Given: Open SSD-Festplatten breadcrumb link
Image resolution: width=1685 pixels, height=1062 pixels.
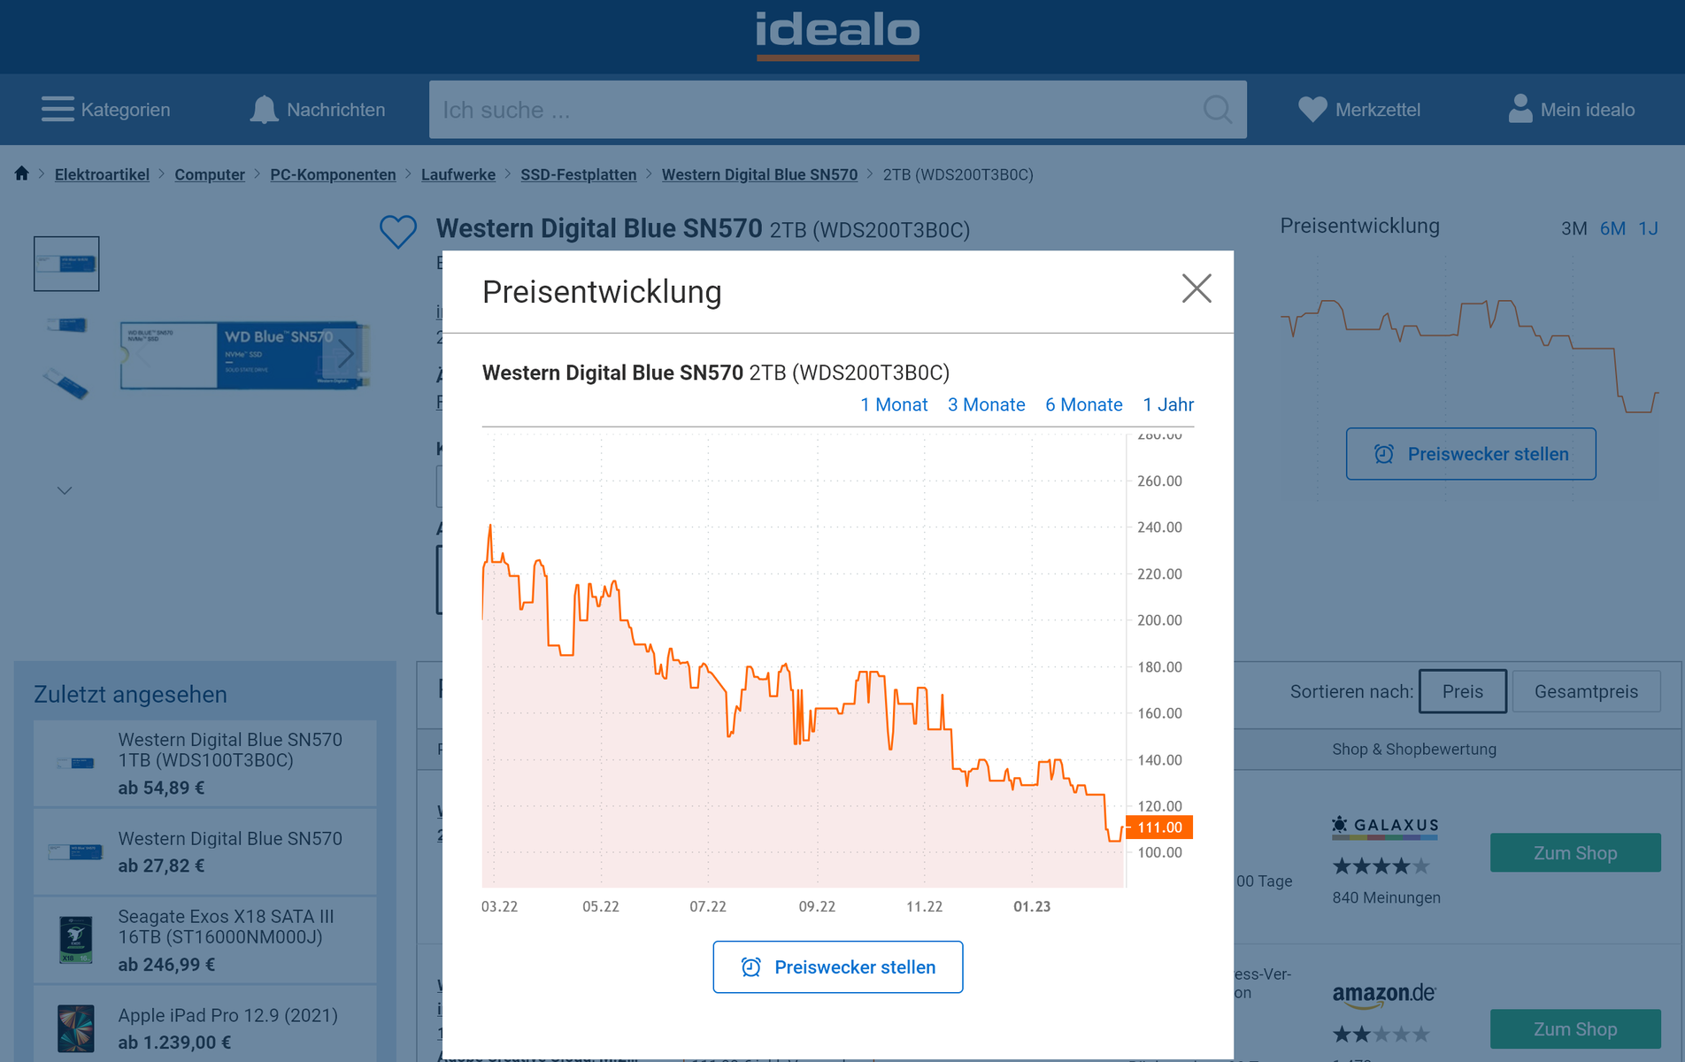Looking at the screenshot, I should coord(578,174).
